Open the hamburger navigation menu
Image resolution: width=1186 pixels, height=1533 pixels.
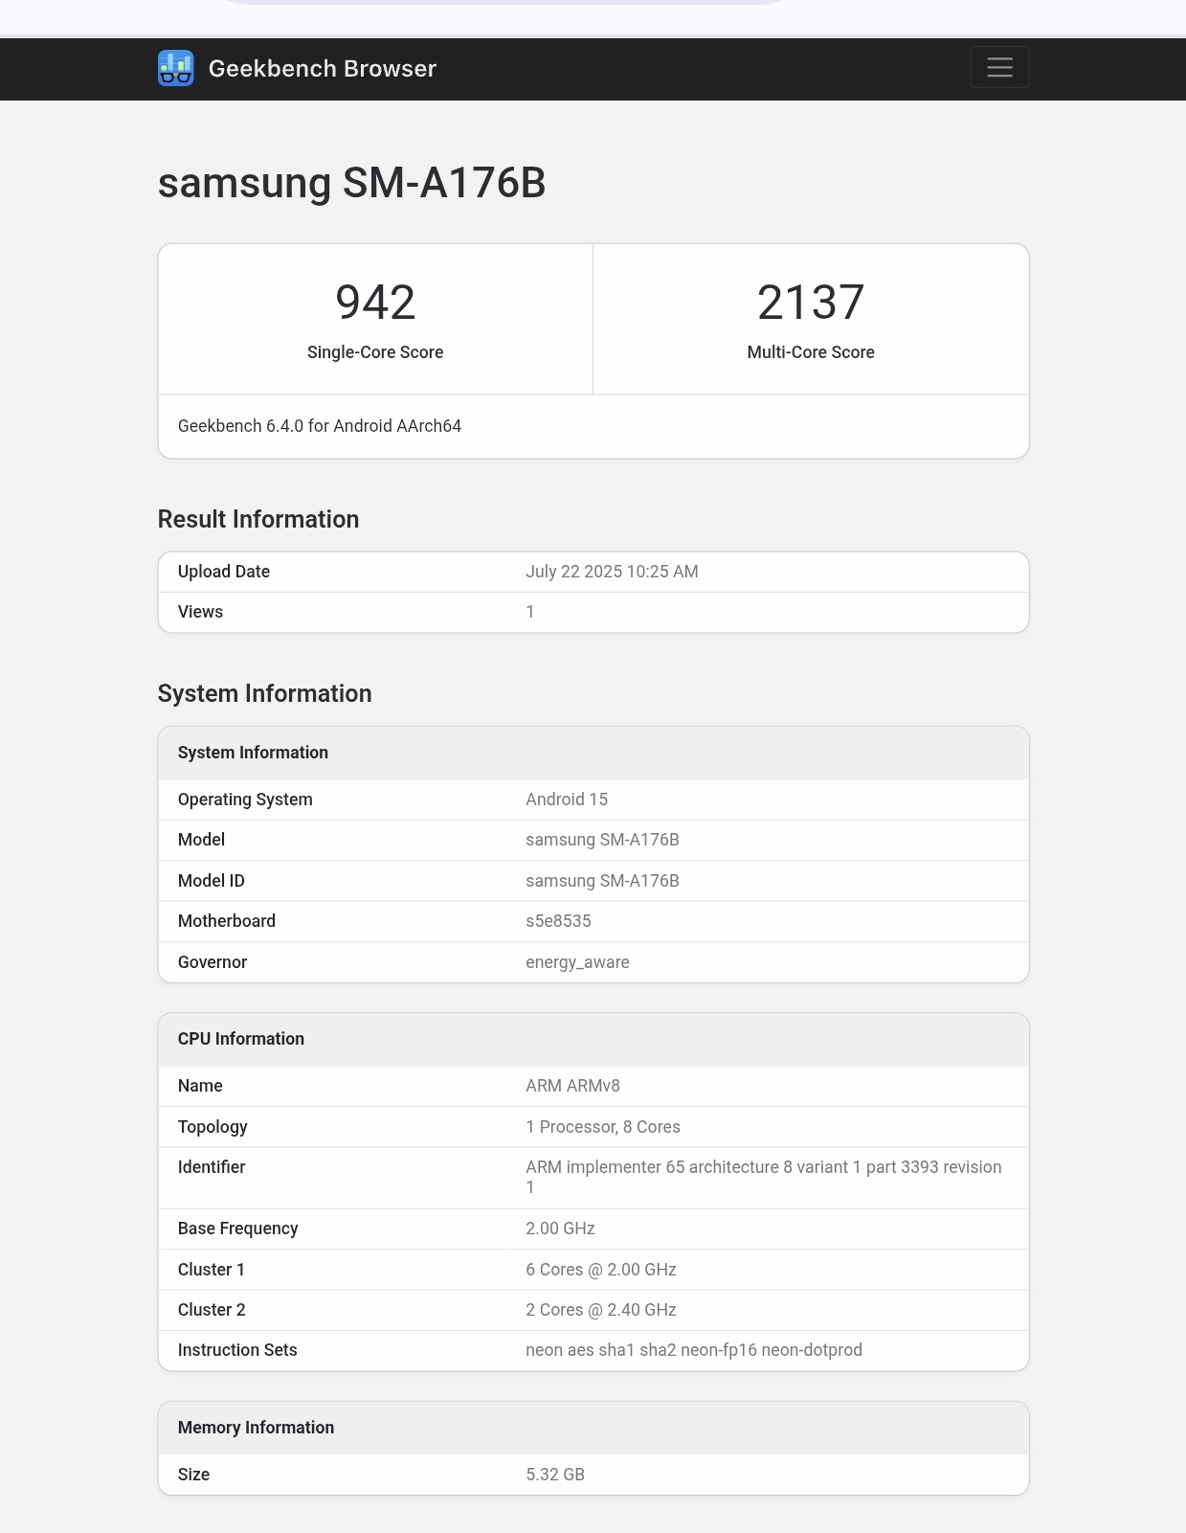(x=999, y=67)
